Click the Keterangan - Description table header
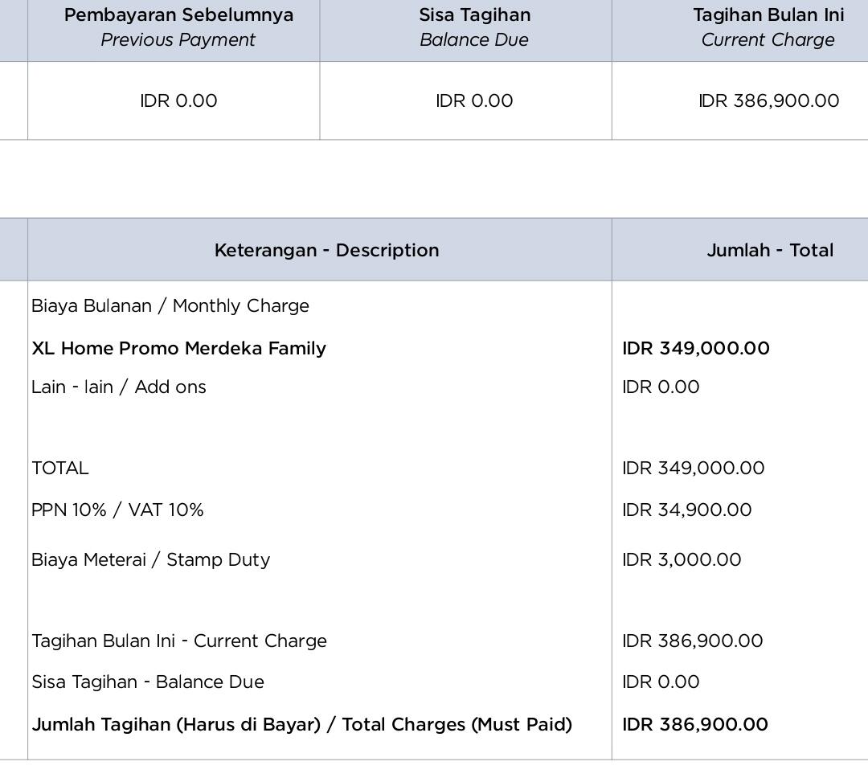 326,251
